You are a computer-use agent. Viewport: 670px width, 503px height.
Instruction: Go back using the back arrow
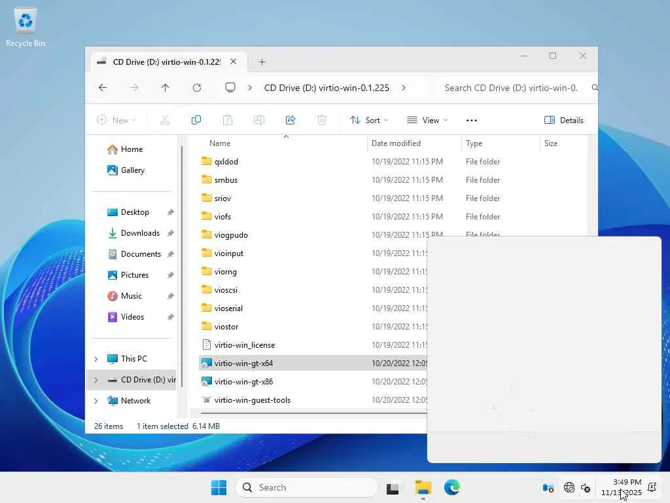click(x=103, y=88)
